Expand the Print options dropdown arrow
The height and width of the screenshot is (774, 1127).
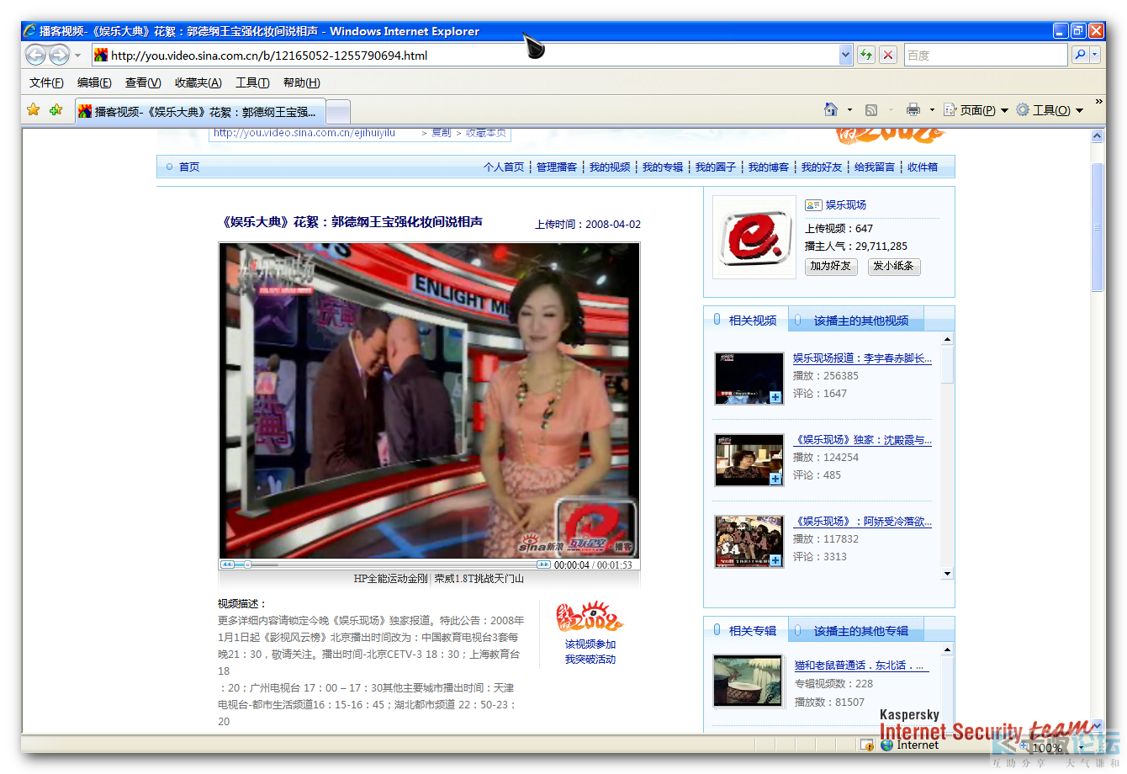click(932, 110)
